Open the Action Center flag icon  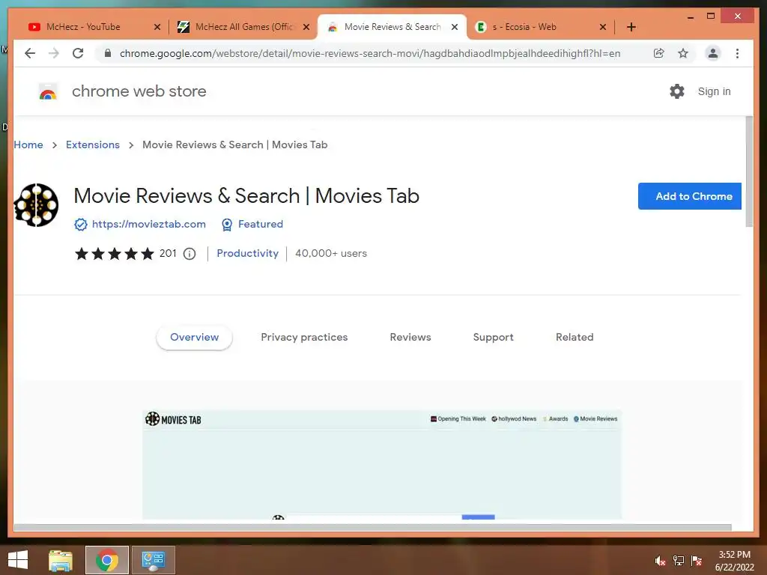click(697, 562)
